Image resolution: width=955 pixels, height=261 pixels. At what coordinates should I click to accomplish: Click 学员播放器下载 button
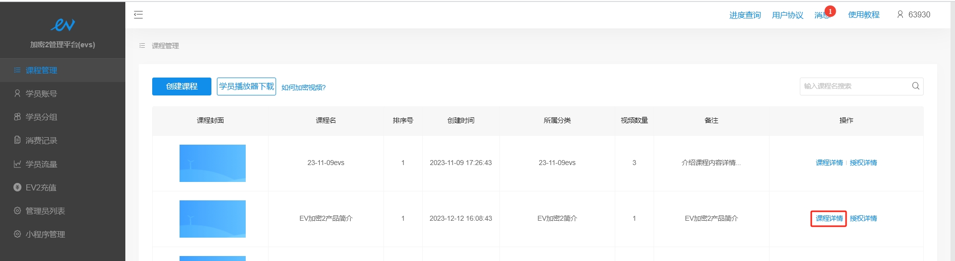[x=246, y=87]
